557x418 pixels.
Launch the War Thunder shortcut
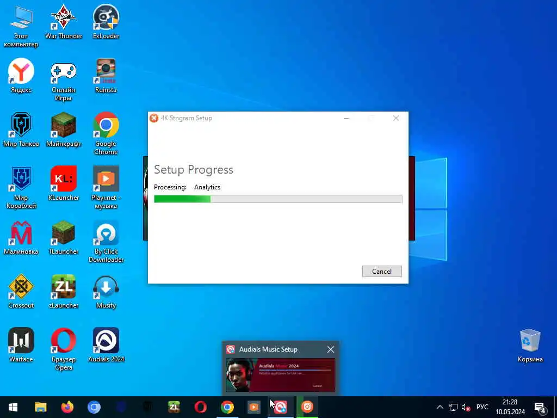click(x=64, y=22)
